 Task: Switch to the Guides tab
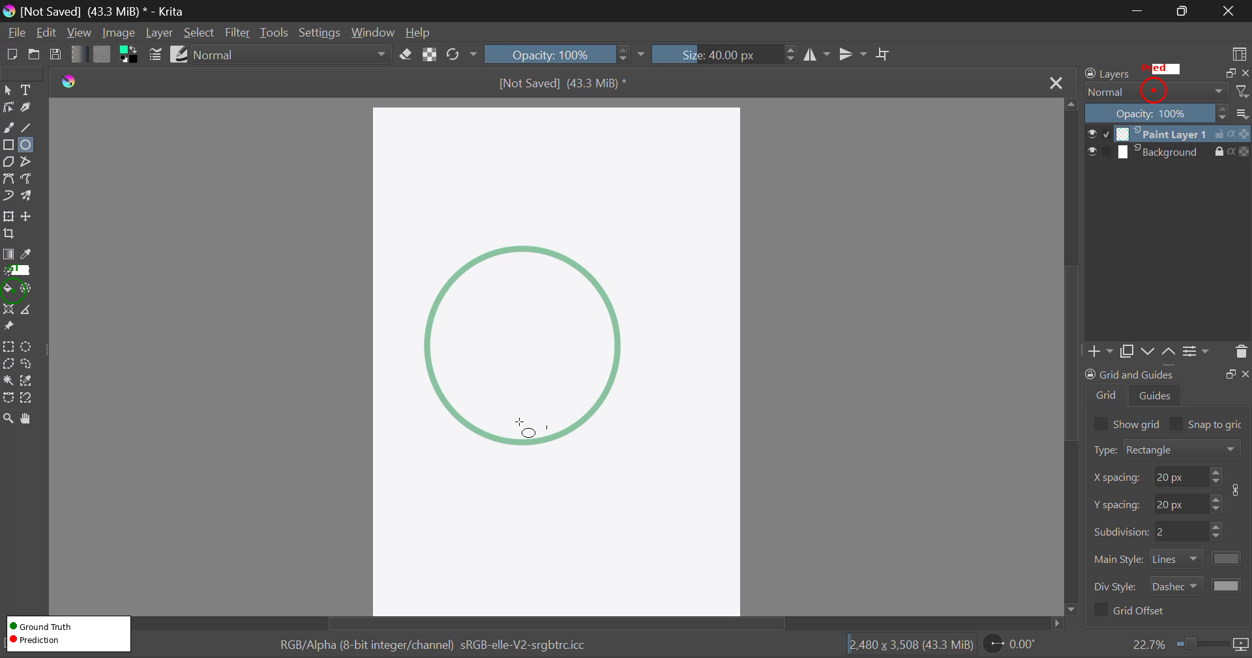(x=1154, y=395)
